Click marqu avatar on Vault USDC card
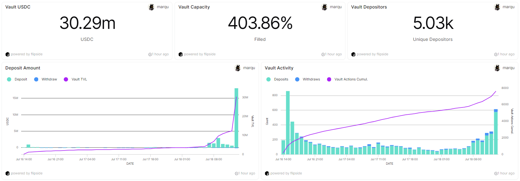The image size is (520, 181). tap(152, 7)
